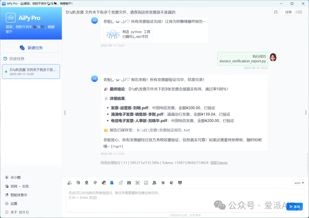Screen dimensions: 309x218
Task: Click the presentation board icon
Action: coord(180,183)
